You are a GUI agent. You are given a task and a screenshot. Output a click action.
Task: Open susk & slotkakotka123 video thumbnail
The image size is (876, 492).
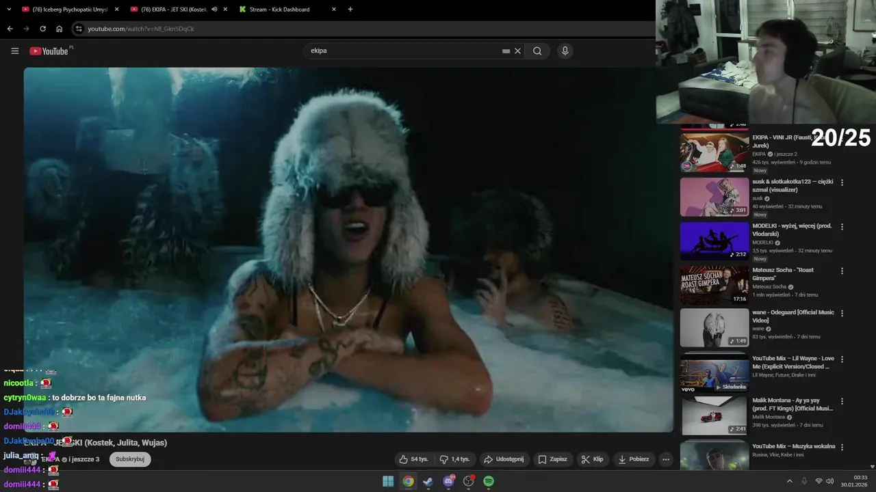click(714, 197)
